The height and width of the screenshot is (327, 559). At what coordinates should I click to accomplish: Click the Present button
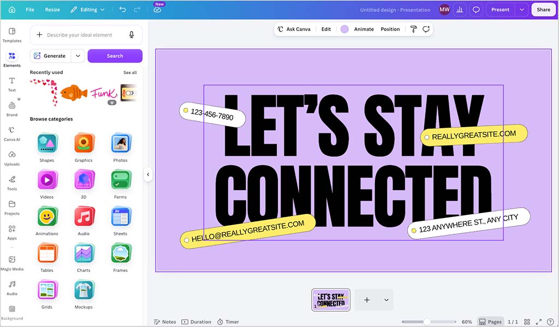coord(500,10)
